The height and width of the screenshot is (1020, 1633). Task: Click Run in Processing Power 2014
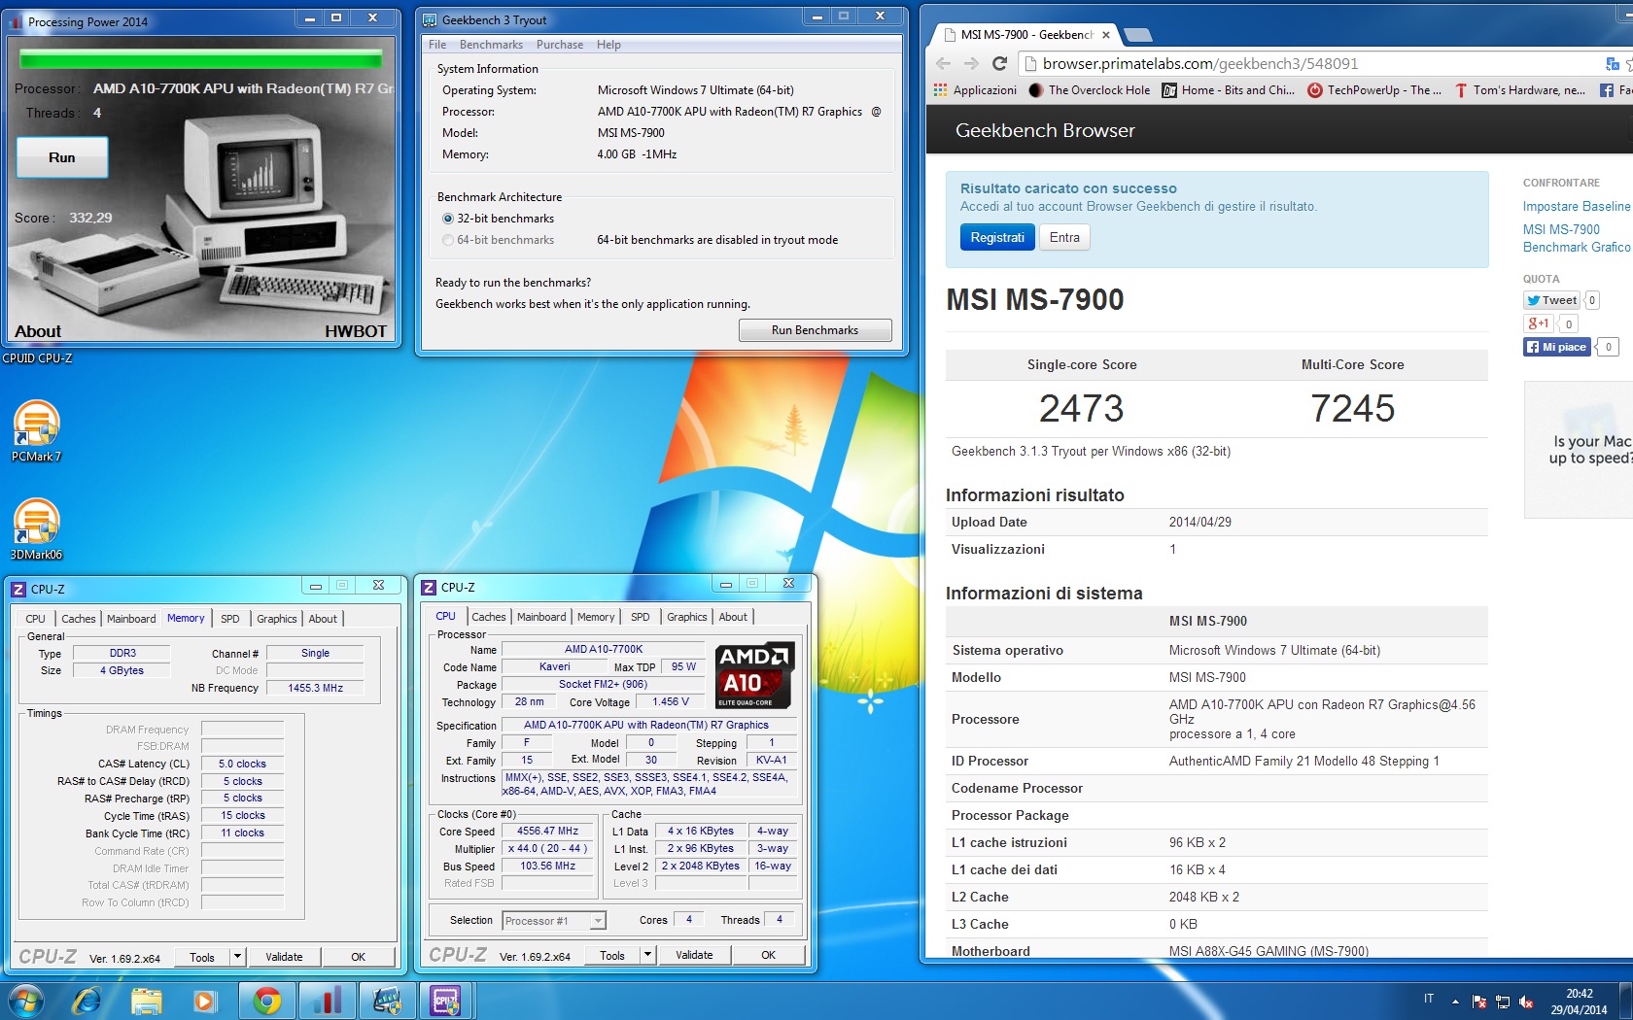(62, 157)
